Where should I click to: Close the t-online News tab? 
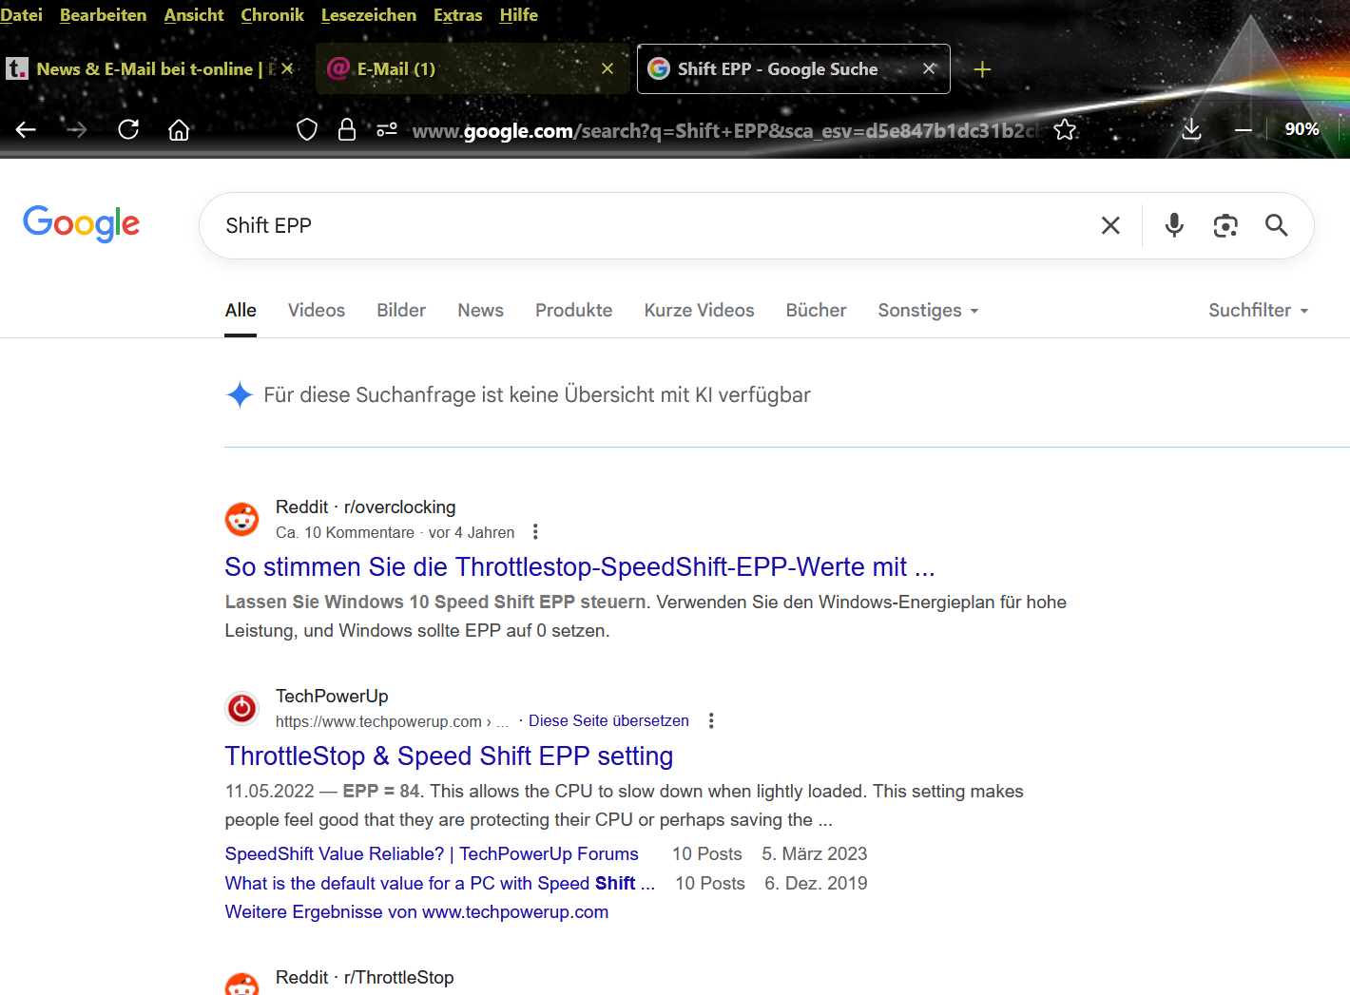click(x=287, y=68)
